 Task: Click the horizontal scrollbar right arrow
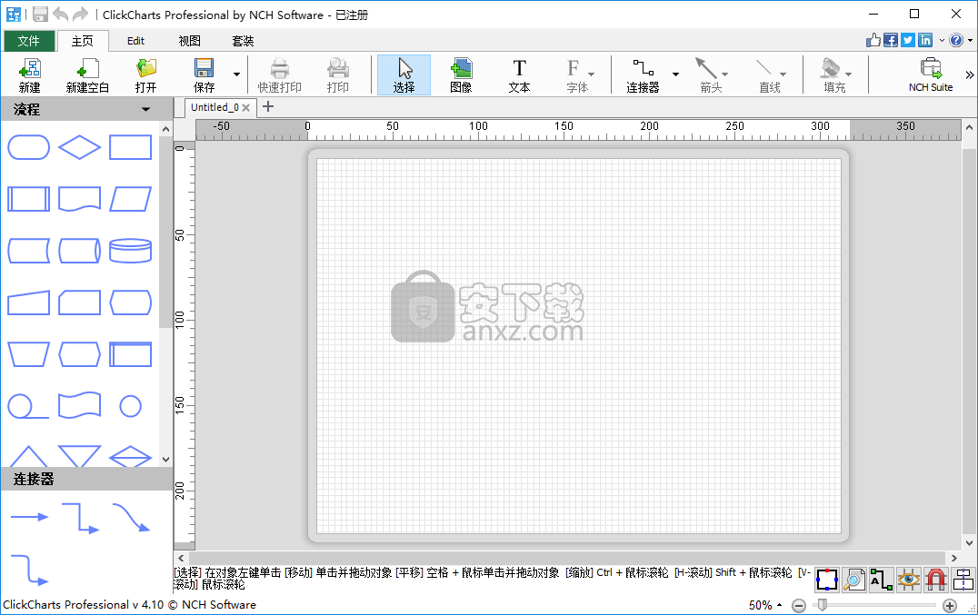coord(953,558)
